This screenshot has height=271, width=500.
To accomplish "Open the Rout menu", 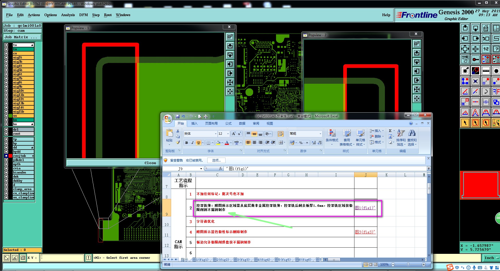I will tap(108, 15).
